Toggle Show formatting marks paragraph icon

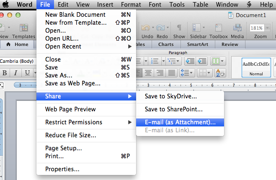pyautogui.click(x=179, y=28)
